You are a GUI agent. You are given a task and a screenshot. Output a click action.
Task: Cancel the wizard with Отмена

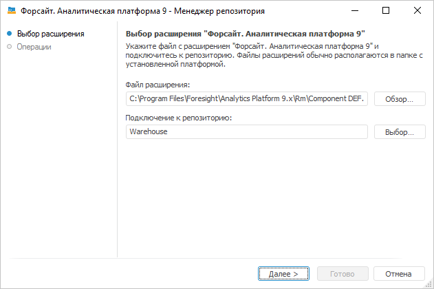click(399, 273)
